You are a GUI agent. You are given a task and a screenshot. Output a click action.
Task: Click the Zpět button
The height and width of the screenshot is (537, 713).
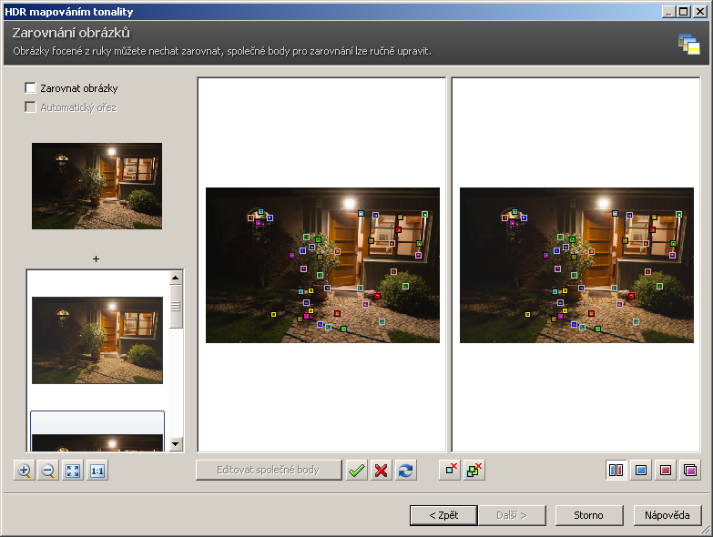click(x=443, y=515)
